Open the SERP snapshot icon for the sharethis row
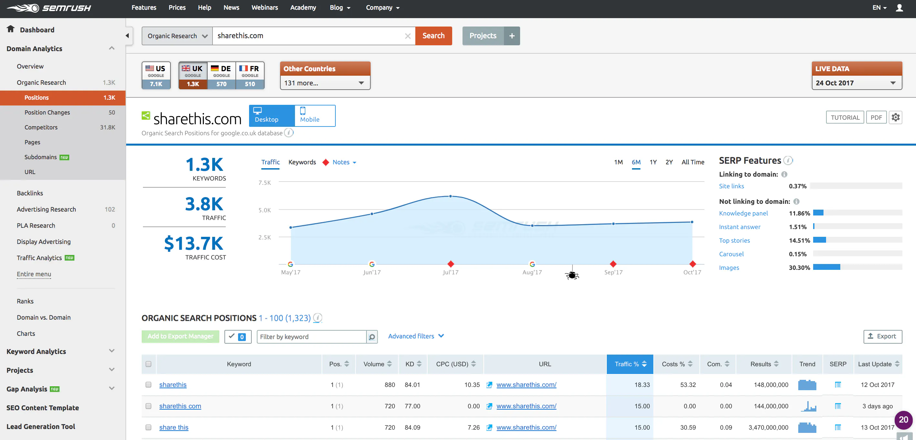The height and width of the screenshot is (440, 916). (838, 384)
